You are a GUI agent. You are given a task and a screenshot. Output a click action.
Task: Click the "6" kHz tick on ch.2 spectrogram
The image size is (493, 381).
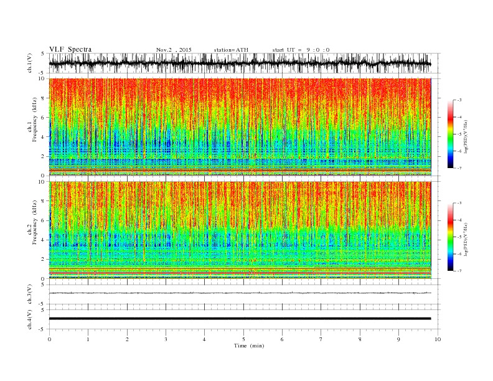pyautogui.click(x=44, y=220)
